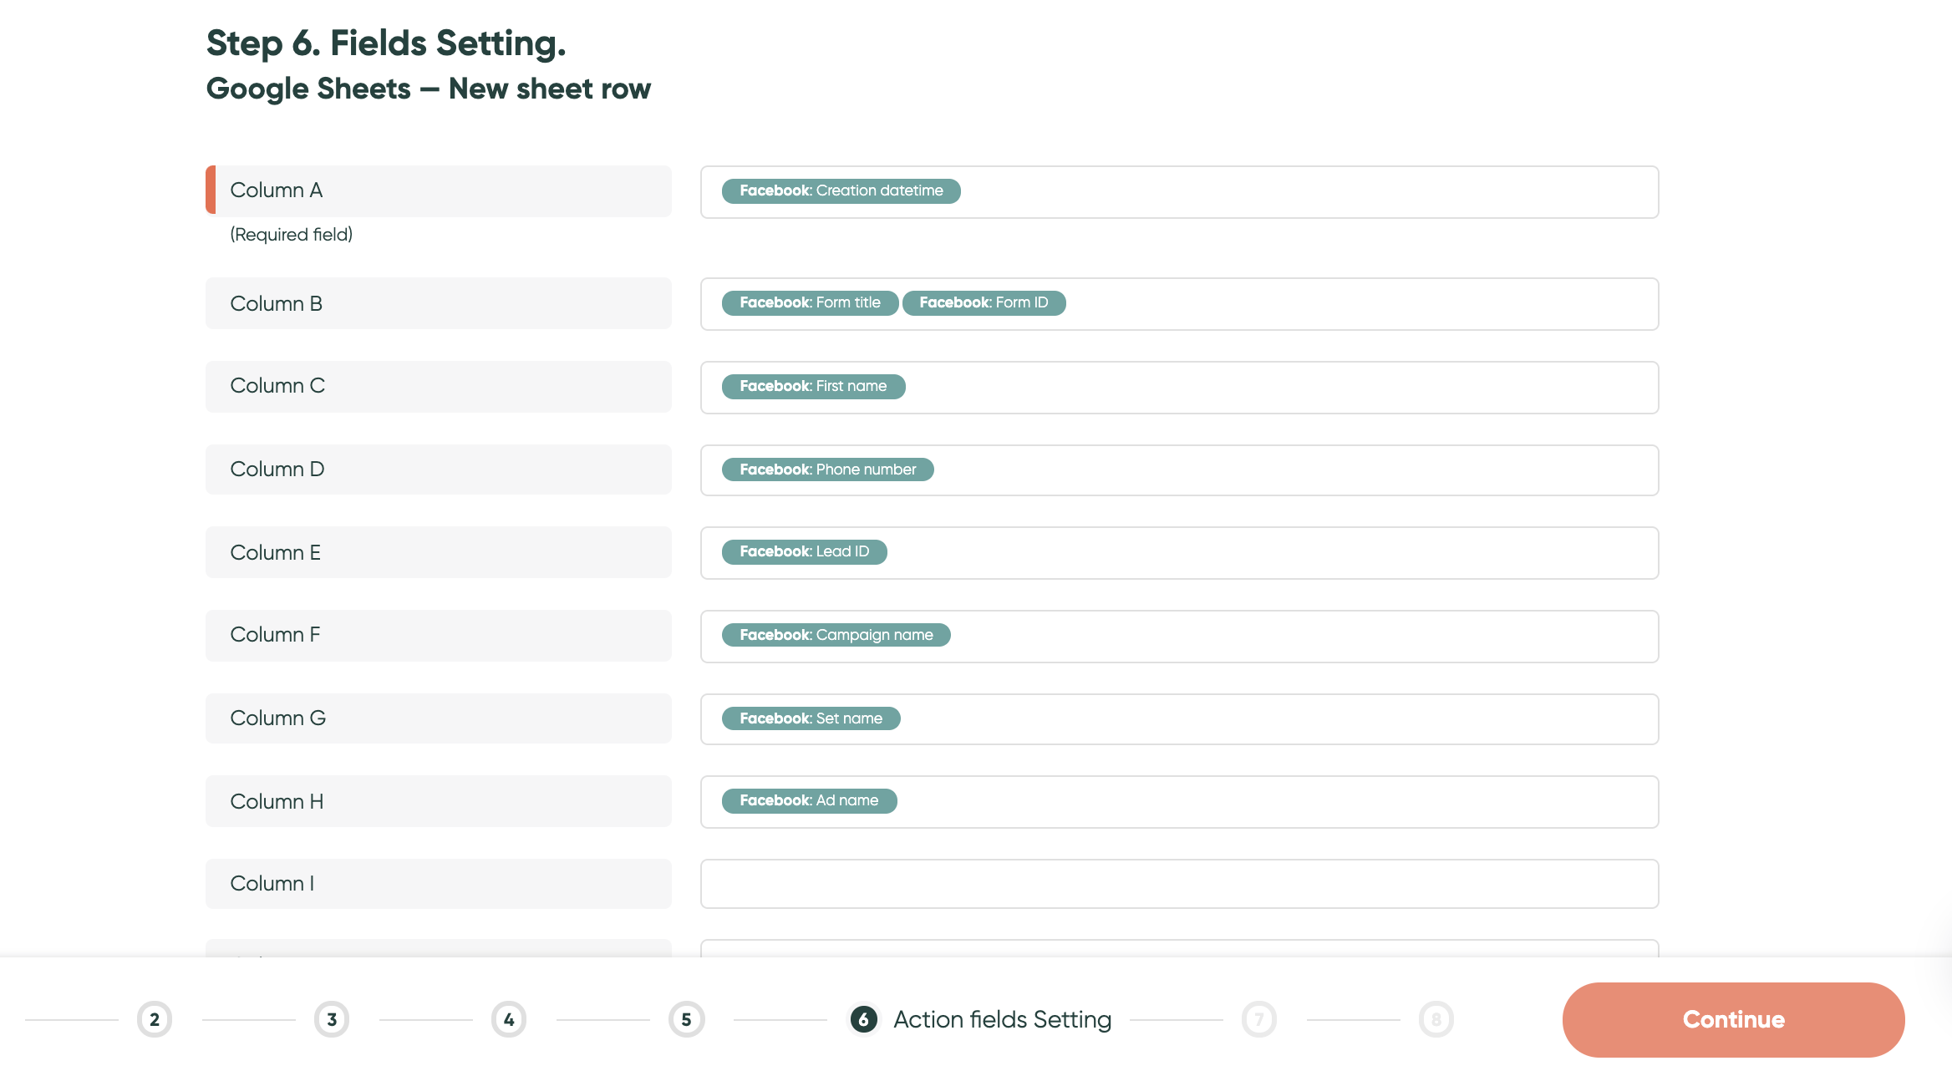Click the Column F label
This screenshot has height=1071, width=1952.
tap(439, 635)
